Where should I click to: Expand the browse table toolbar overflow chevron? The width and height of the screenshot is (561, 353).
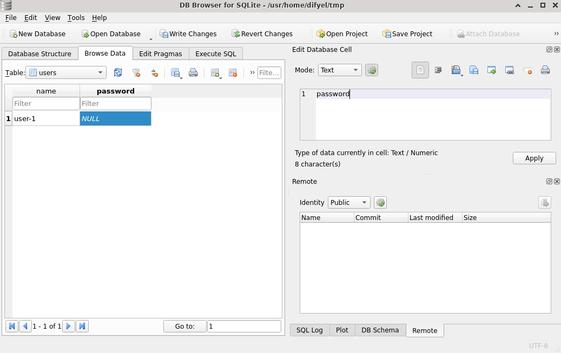point(252,72)
